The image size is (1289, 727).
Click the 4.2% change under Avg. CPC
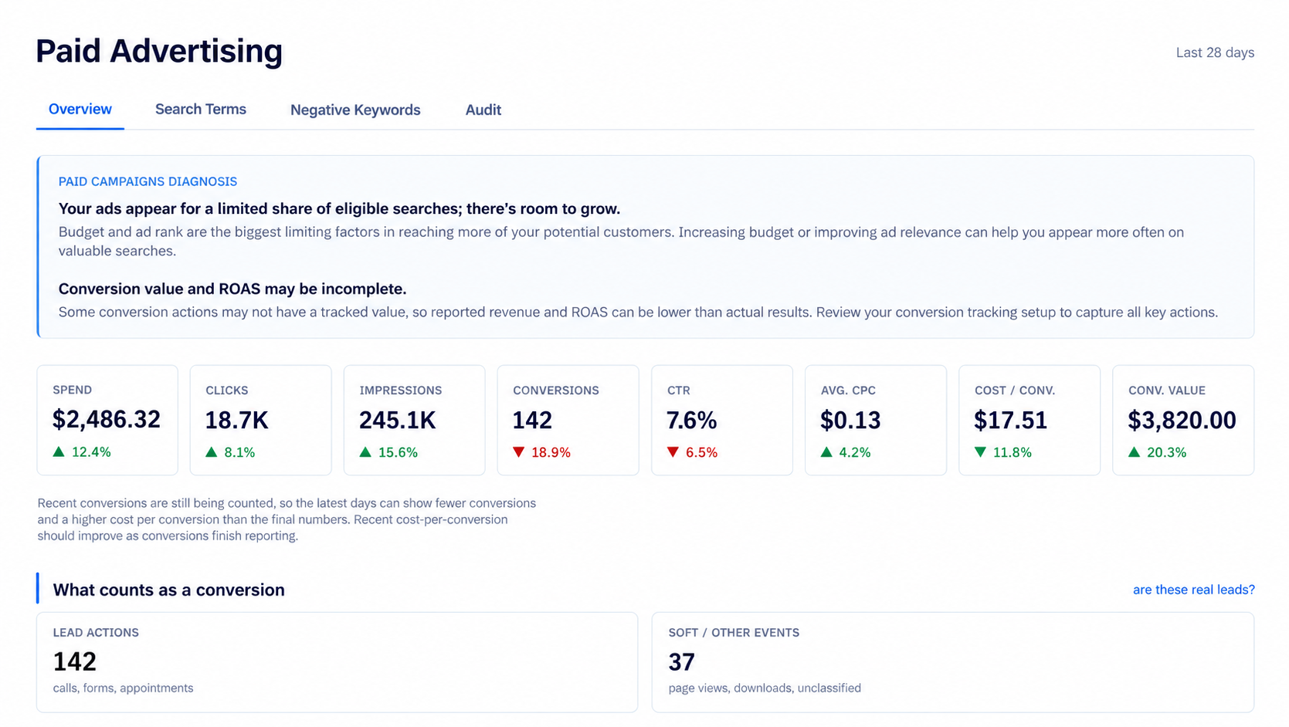click(854, 452)
